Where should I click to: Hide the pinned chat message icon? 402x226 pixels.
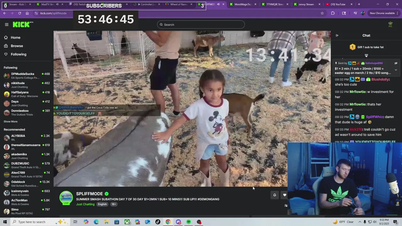[396, 63]
